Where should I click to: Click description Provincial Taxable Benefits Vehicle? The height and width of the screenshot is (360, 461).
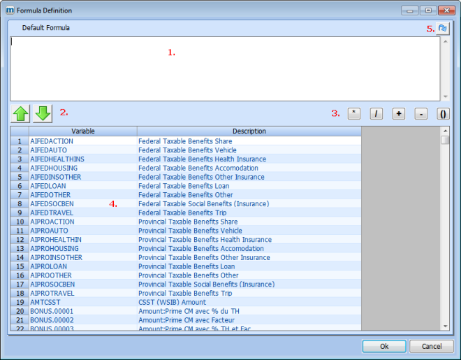pos(191,231)
